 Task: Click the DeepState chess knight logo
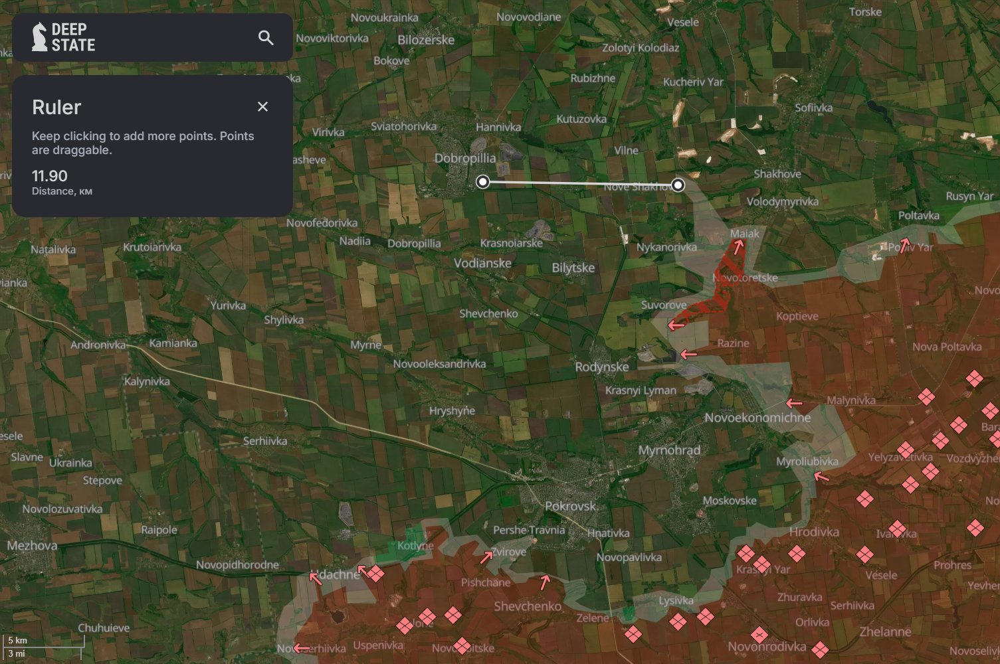point(40,37)
